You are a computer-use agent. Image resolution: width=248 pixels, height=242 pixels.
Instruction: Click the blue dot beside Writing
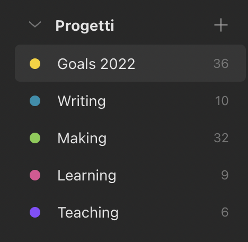tap(35, 101)
